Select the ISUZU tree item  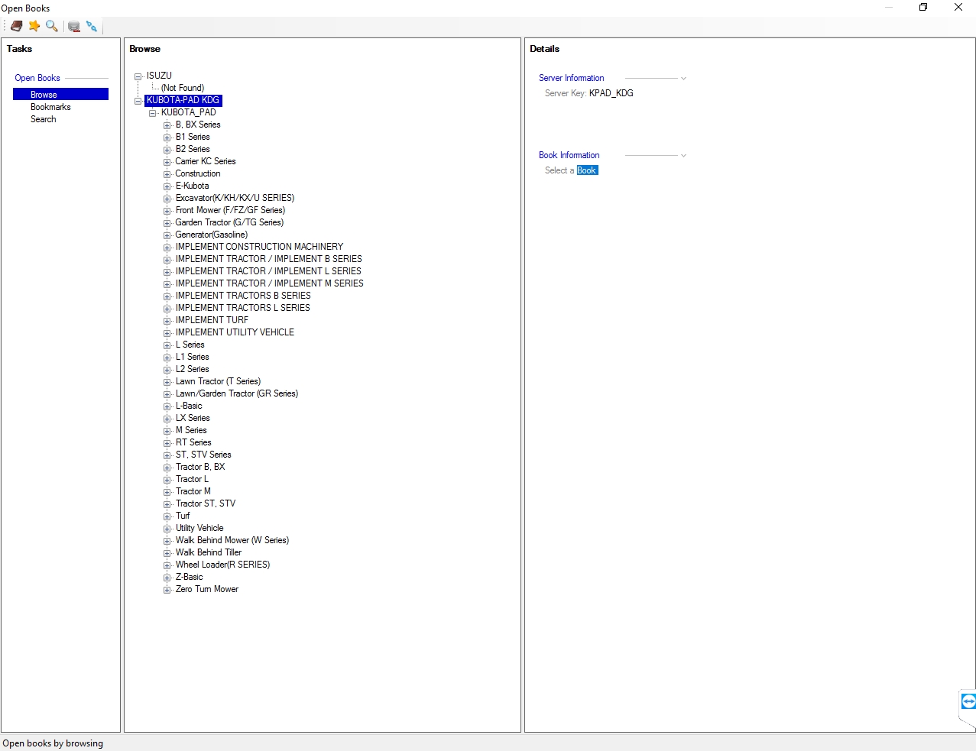pos(159,76)
